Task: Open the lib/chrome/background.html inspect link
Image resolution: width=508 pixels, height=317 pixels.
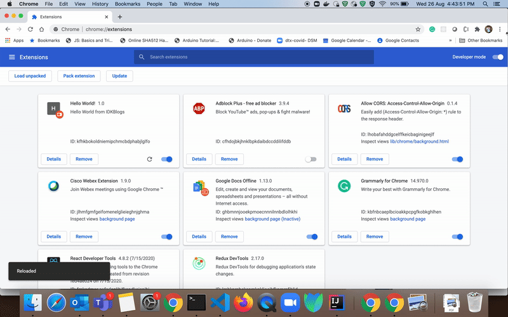Action: click(x=420, y=141)
